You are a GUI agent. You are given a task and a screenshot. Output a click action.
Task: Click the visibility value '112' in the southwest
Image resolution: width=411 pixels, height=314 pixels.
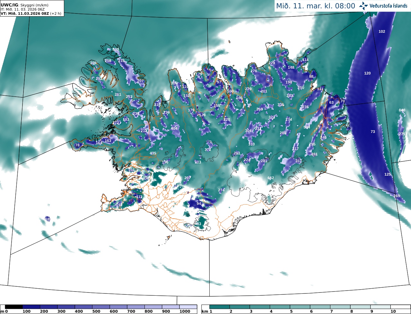pyautogui.click(x=139, y=197)
